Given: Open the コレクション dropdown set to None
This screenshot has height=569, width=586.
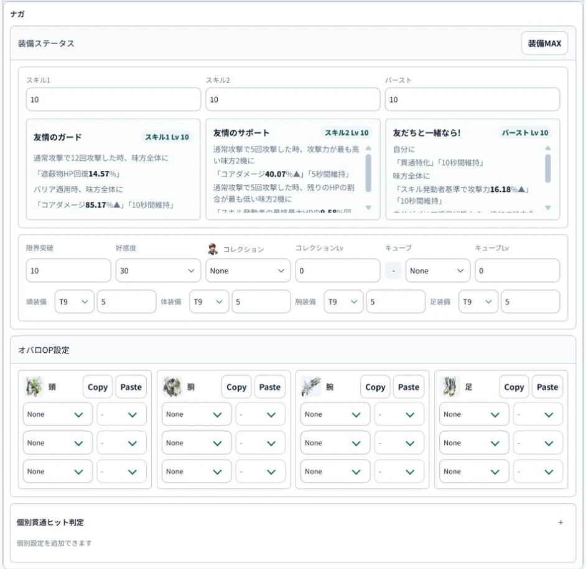Looking at the screenshot, I should coord(248,270).
